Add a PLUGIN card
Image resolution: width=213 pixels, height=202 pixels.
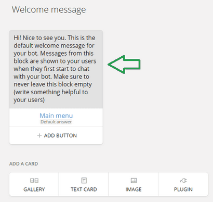[183, 184]
